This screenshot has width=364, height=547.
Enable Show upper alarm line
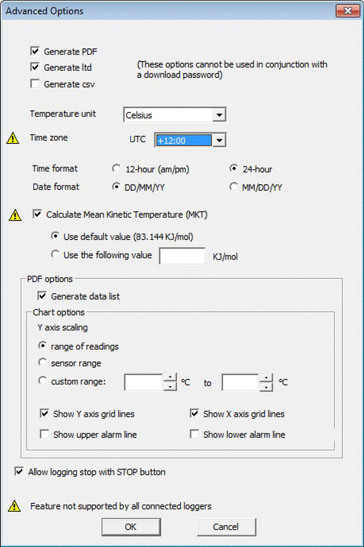(44, 434)
